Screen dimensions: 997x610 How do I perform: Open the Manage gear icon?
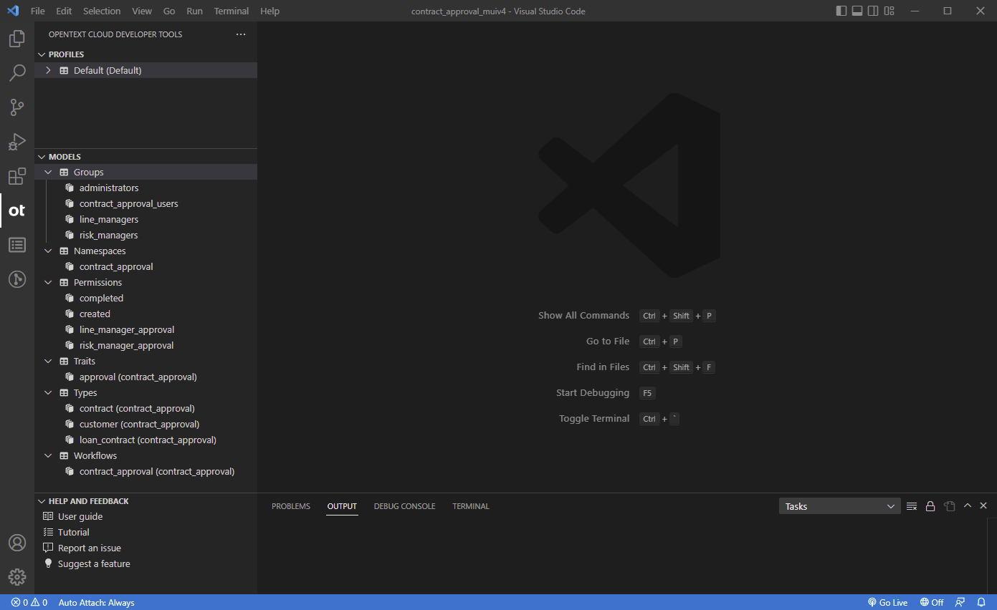pos(17,577)
